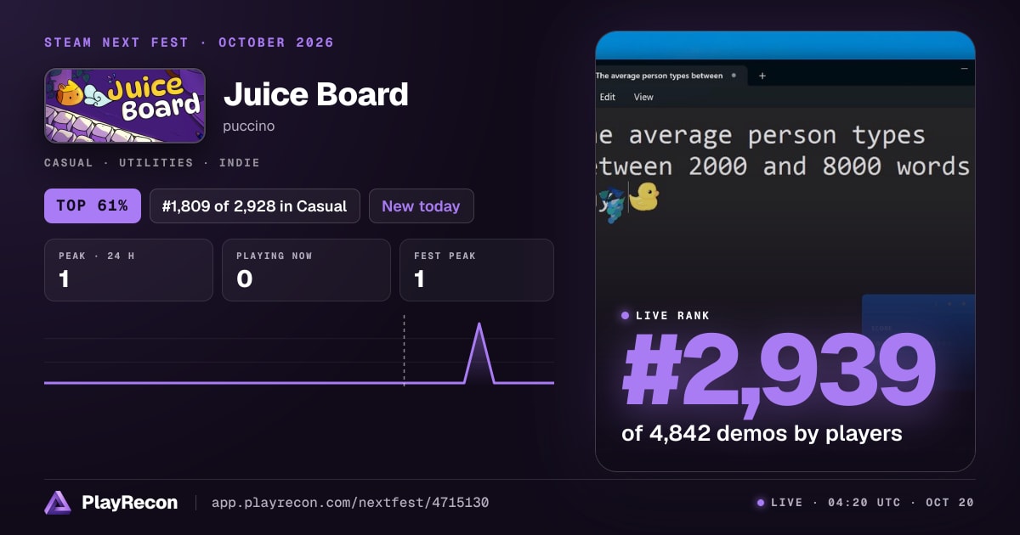Click the New today badge

[x=421, y=206]
